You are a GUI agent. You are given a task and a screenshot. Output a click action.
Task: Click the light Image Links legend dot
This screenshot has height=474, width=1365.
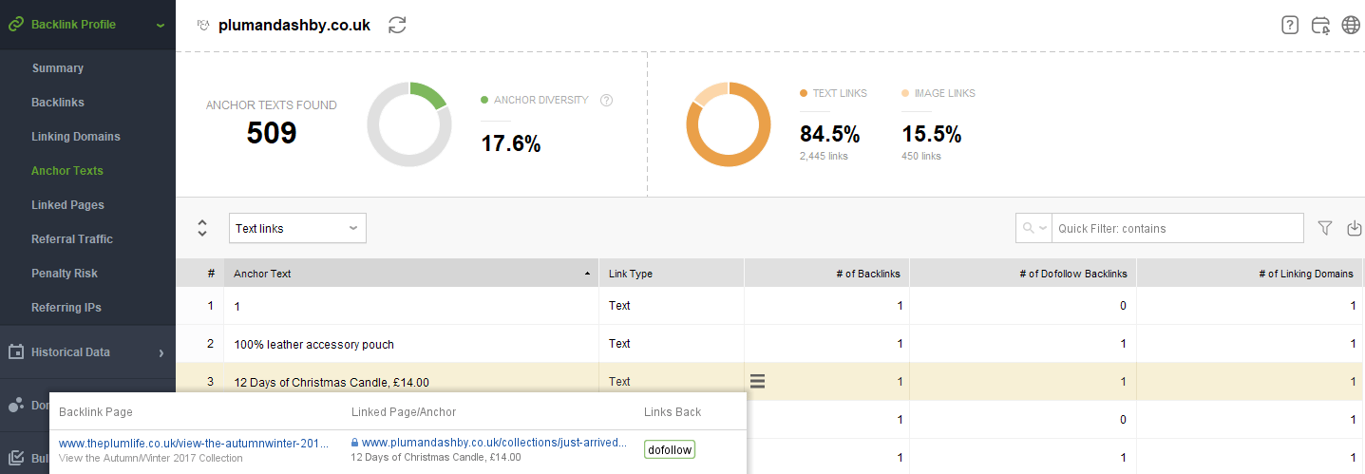(905, 93)
